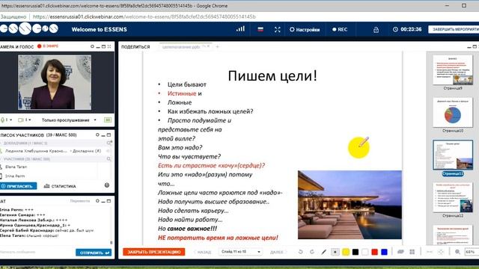
Task: Search participants with the magnifier icon
Action: coord(109,159)
